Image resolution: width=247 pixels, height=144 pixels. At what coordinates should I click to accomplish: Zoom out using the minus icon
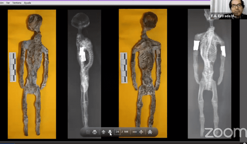point(135,132)
